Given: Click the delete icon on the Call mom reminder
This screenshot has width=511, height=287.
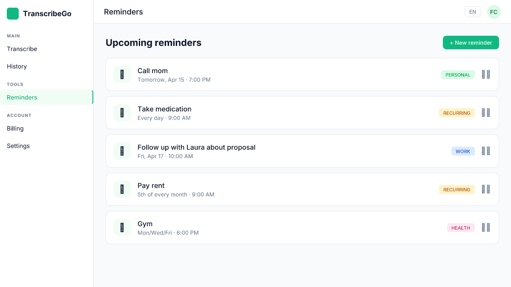Looking at the screenshot, I should coord(488,74).
